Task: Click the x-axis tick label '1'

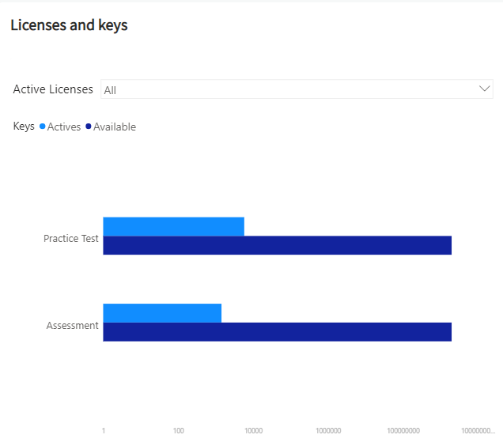Action: tap(104, 431)
